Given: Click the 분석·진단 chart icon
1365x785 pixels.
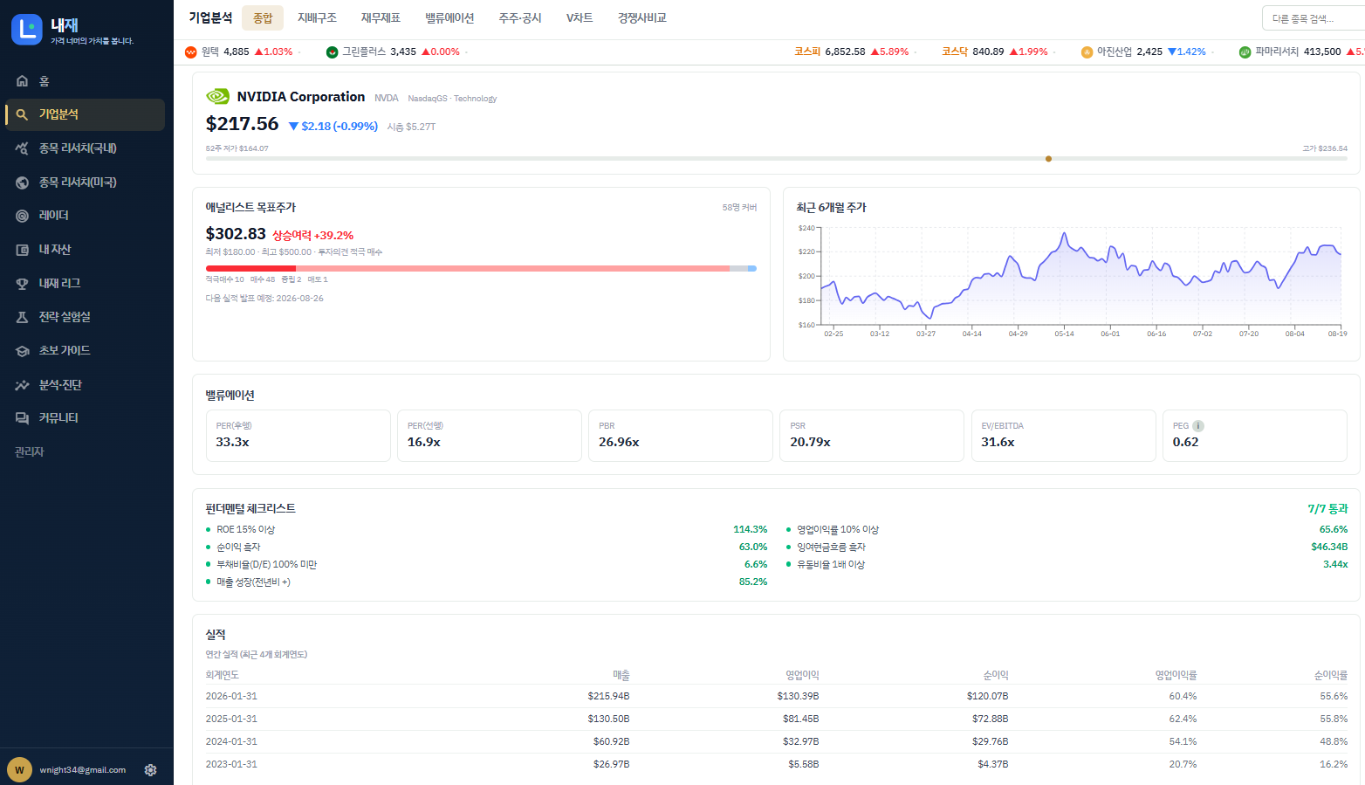Looking at the screenshot, I should [x=23, y=385].
